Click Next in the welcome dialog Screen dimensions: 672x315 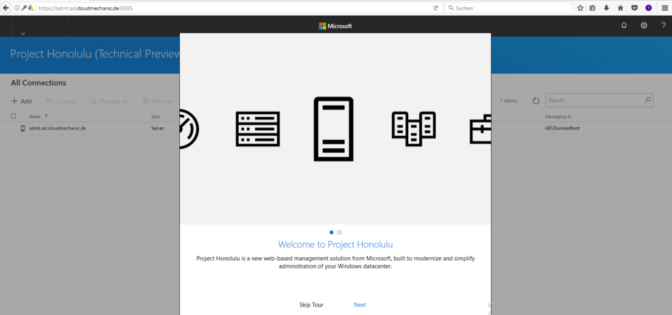(x=360, y=304)
